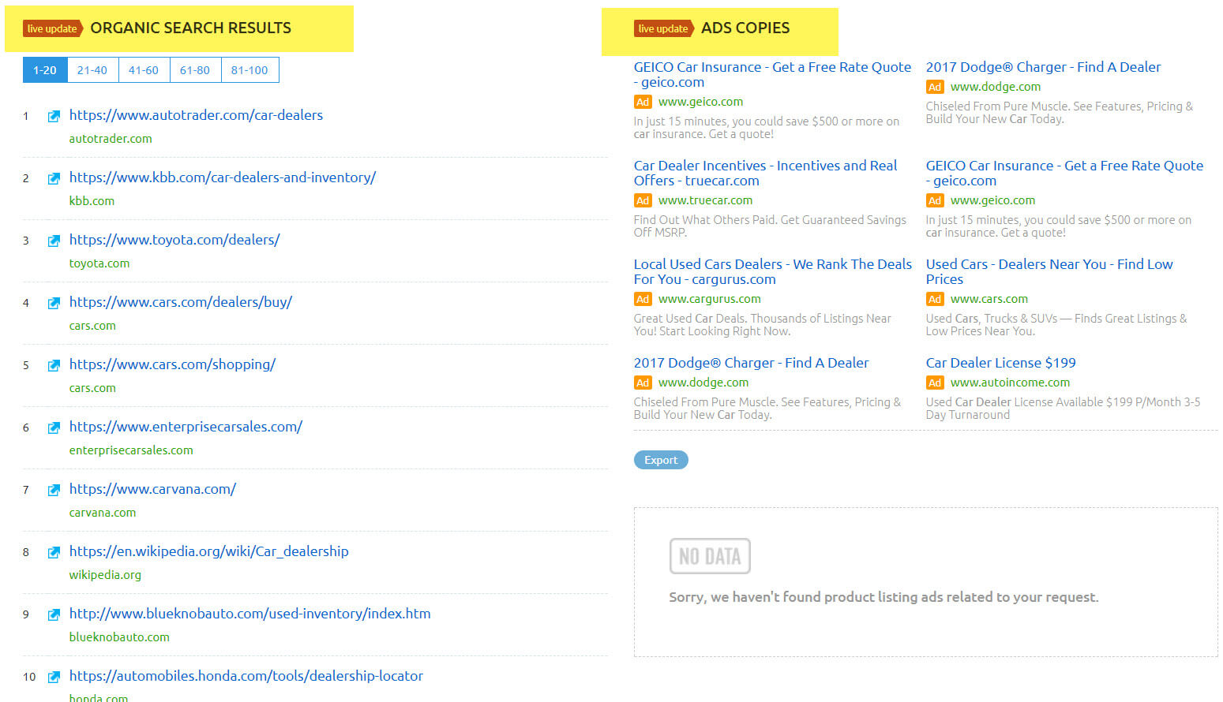Open https://www.autotrader.com/car-dealers link
This screenshot has height=702, width=1223.
click(x=196, y=115)
